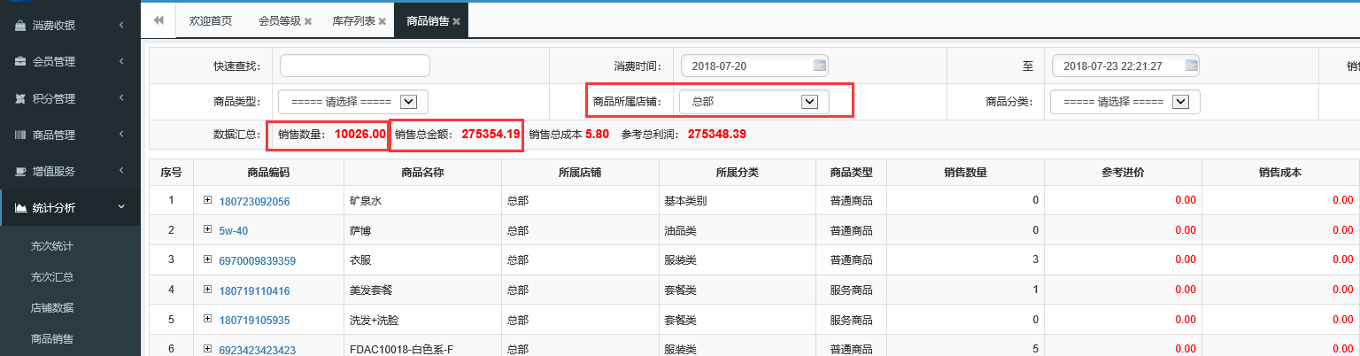Select product name 美发套餐 cell

click(x=422, y=290)
